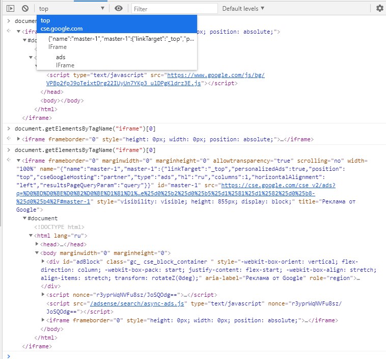Expand the collapsed iframe result in second output

pyautogui.click(x=18, y=139)
